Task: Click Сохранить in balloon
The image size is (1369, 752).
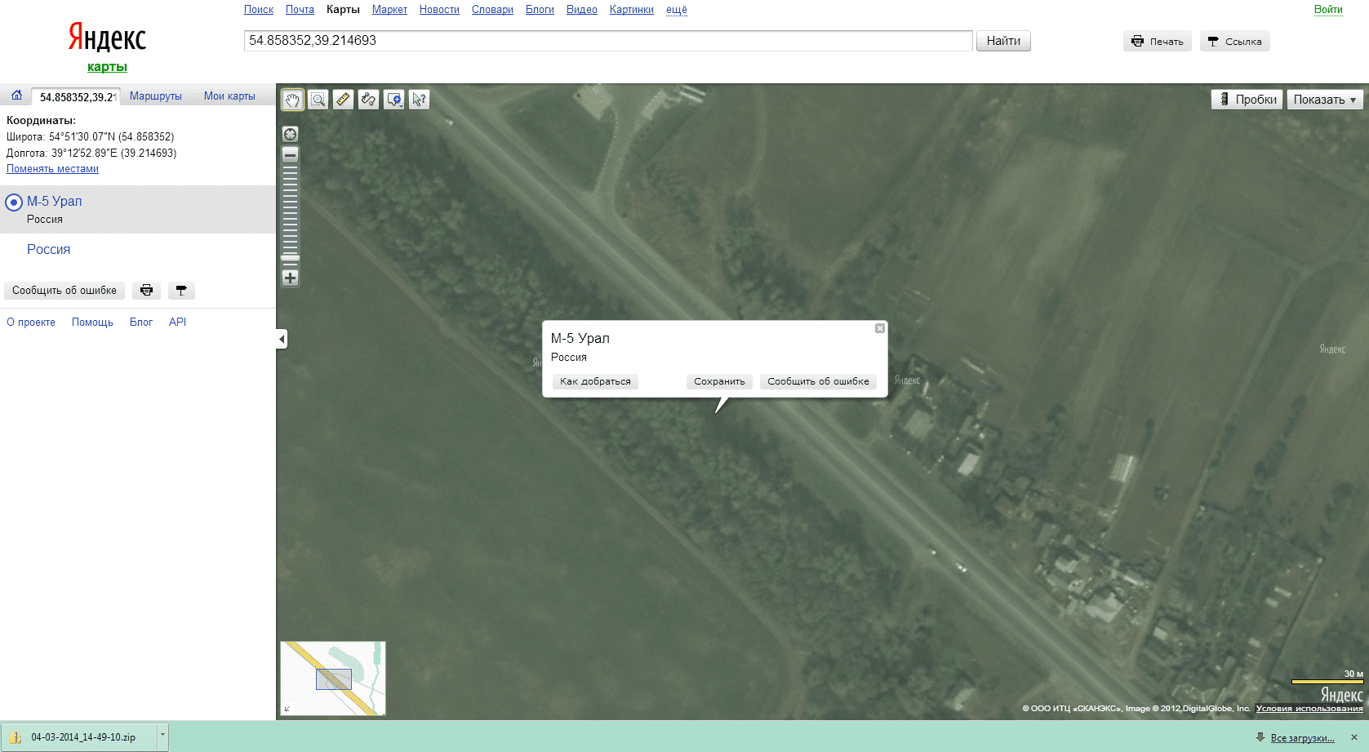Action: coord(719,381)
